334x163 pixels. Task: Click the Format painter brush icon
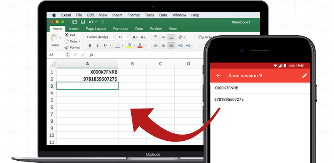point(67,47)
